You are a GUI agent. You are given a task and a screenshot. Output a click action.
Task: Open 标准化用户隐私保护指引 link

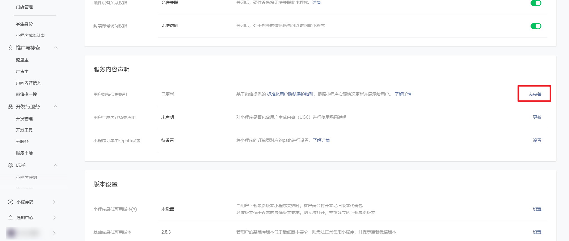point(290,94)
